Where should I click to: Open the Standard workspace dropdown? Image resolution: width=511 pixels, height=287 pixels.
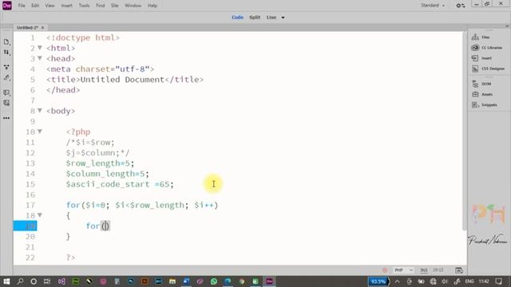(x=433, y=6)
